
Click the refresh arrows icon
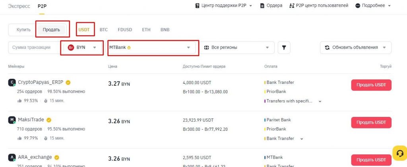[327, 48]
